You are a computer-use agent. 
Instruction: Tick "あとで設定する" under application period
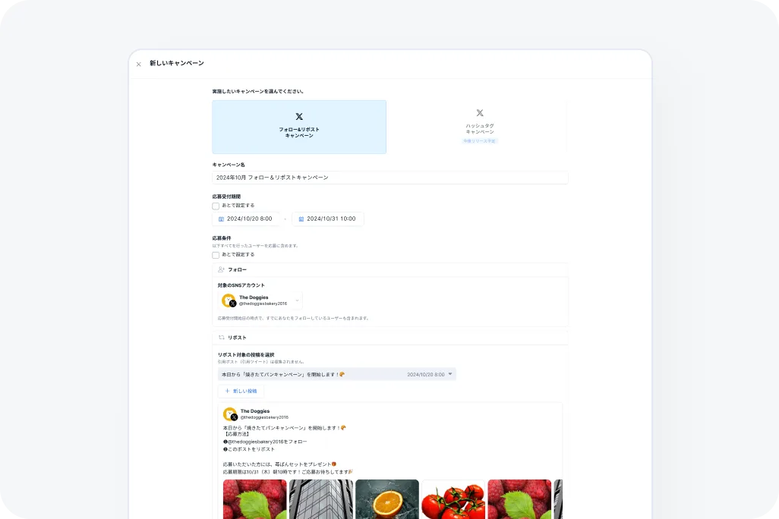tap(216, 206)
